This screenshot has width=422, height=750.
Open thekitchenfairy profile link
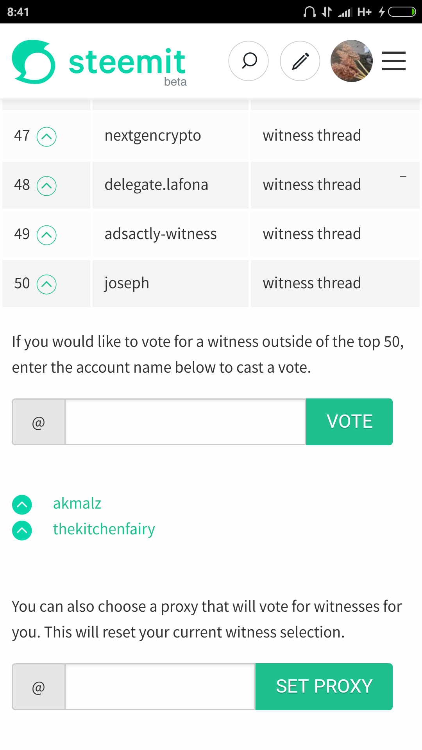click(104, 529)
